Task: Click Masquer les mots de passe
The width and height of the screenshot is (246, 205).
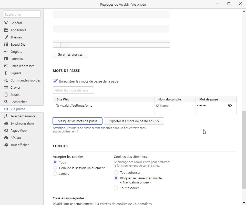Action: click(x=77, y=121)
